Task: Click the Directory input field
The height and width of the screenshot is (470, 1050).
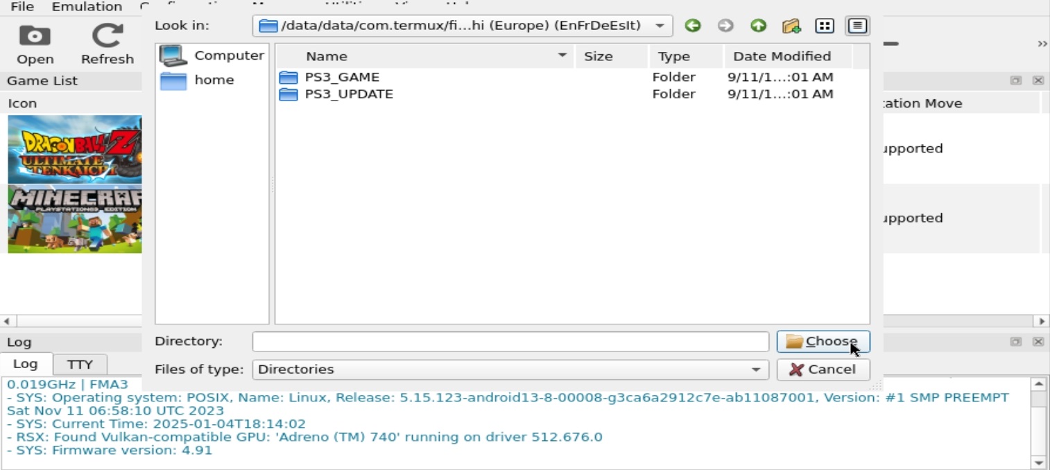Action: pyautogui.click(x=510, y=342)
